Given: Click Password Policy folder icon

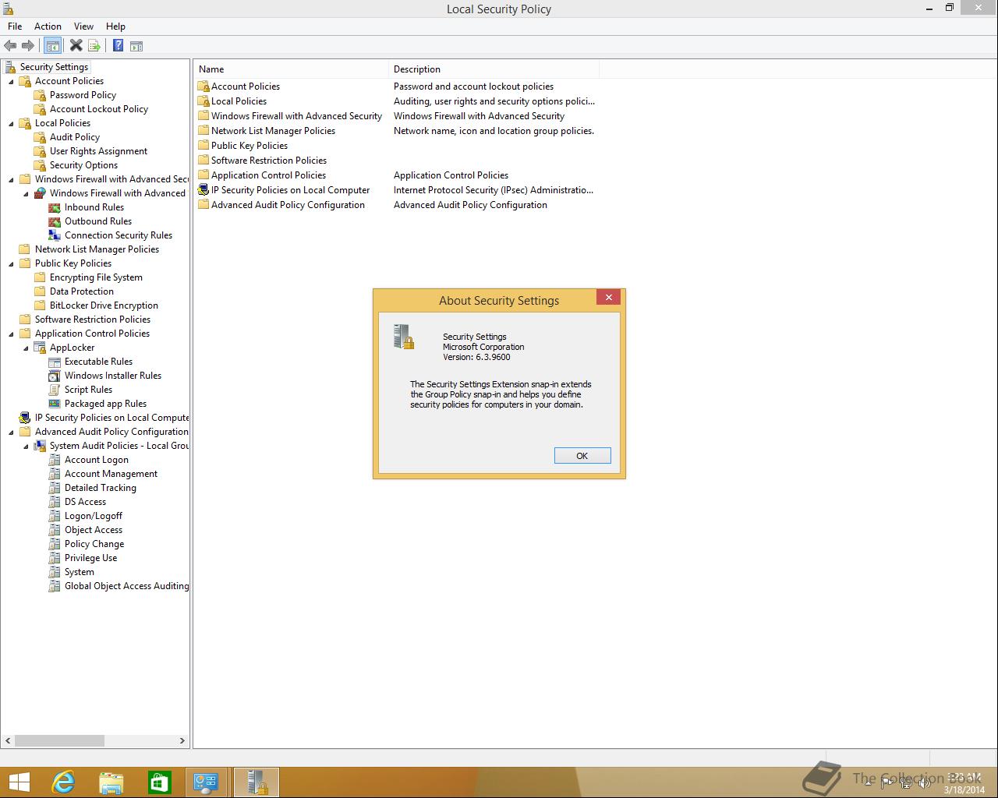Looking at the screenshot, I should click(x=40, y=95).
